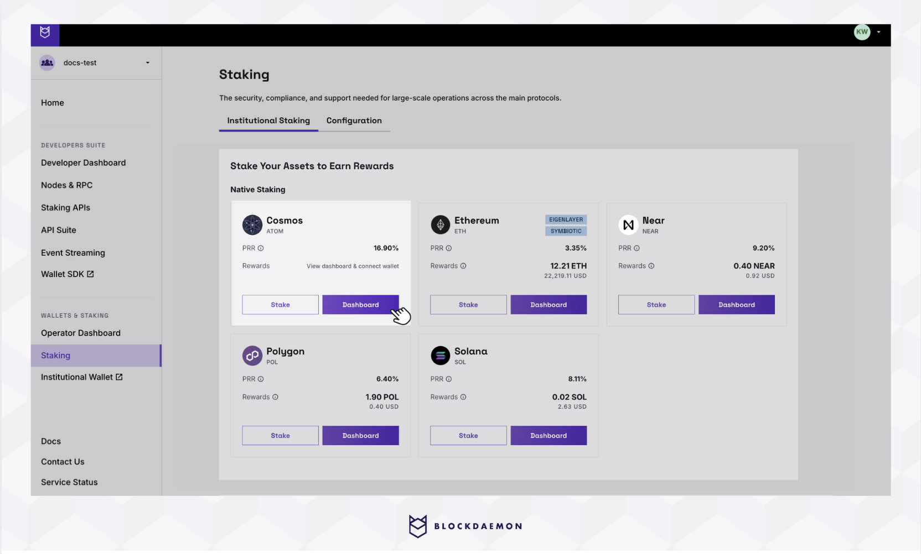Open the Cosmos Dashboard button
The image size is (921, 554).
(x=360, y=305)
